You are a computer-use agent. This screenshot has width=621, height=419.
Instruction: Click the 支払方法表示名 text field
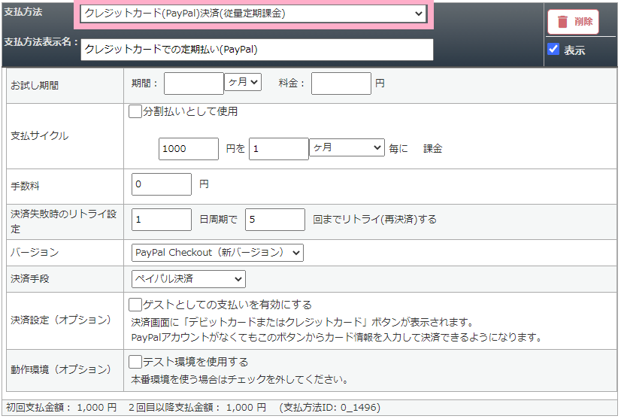coord(256,50)
